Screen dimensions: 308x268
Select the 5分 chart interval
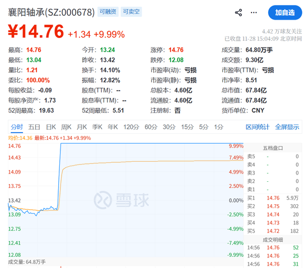pos(204,127)
